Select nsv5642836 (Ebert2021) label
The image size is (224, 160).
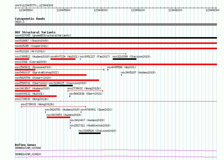[86, 94]
